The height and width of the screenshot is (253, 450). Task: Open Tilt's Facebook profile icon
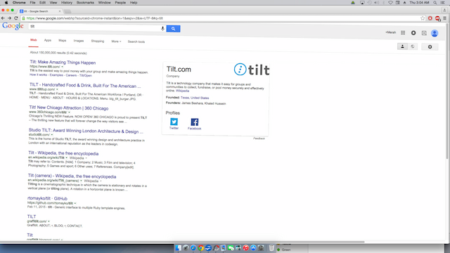pyautogui.click(x=194, y=122)
